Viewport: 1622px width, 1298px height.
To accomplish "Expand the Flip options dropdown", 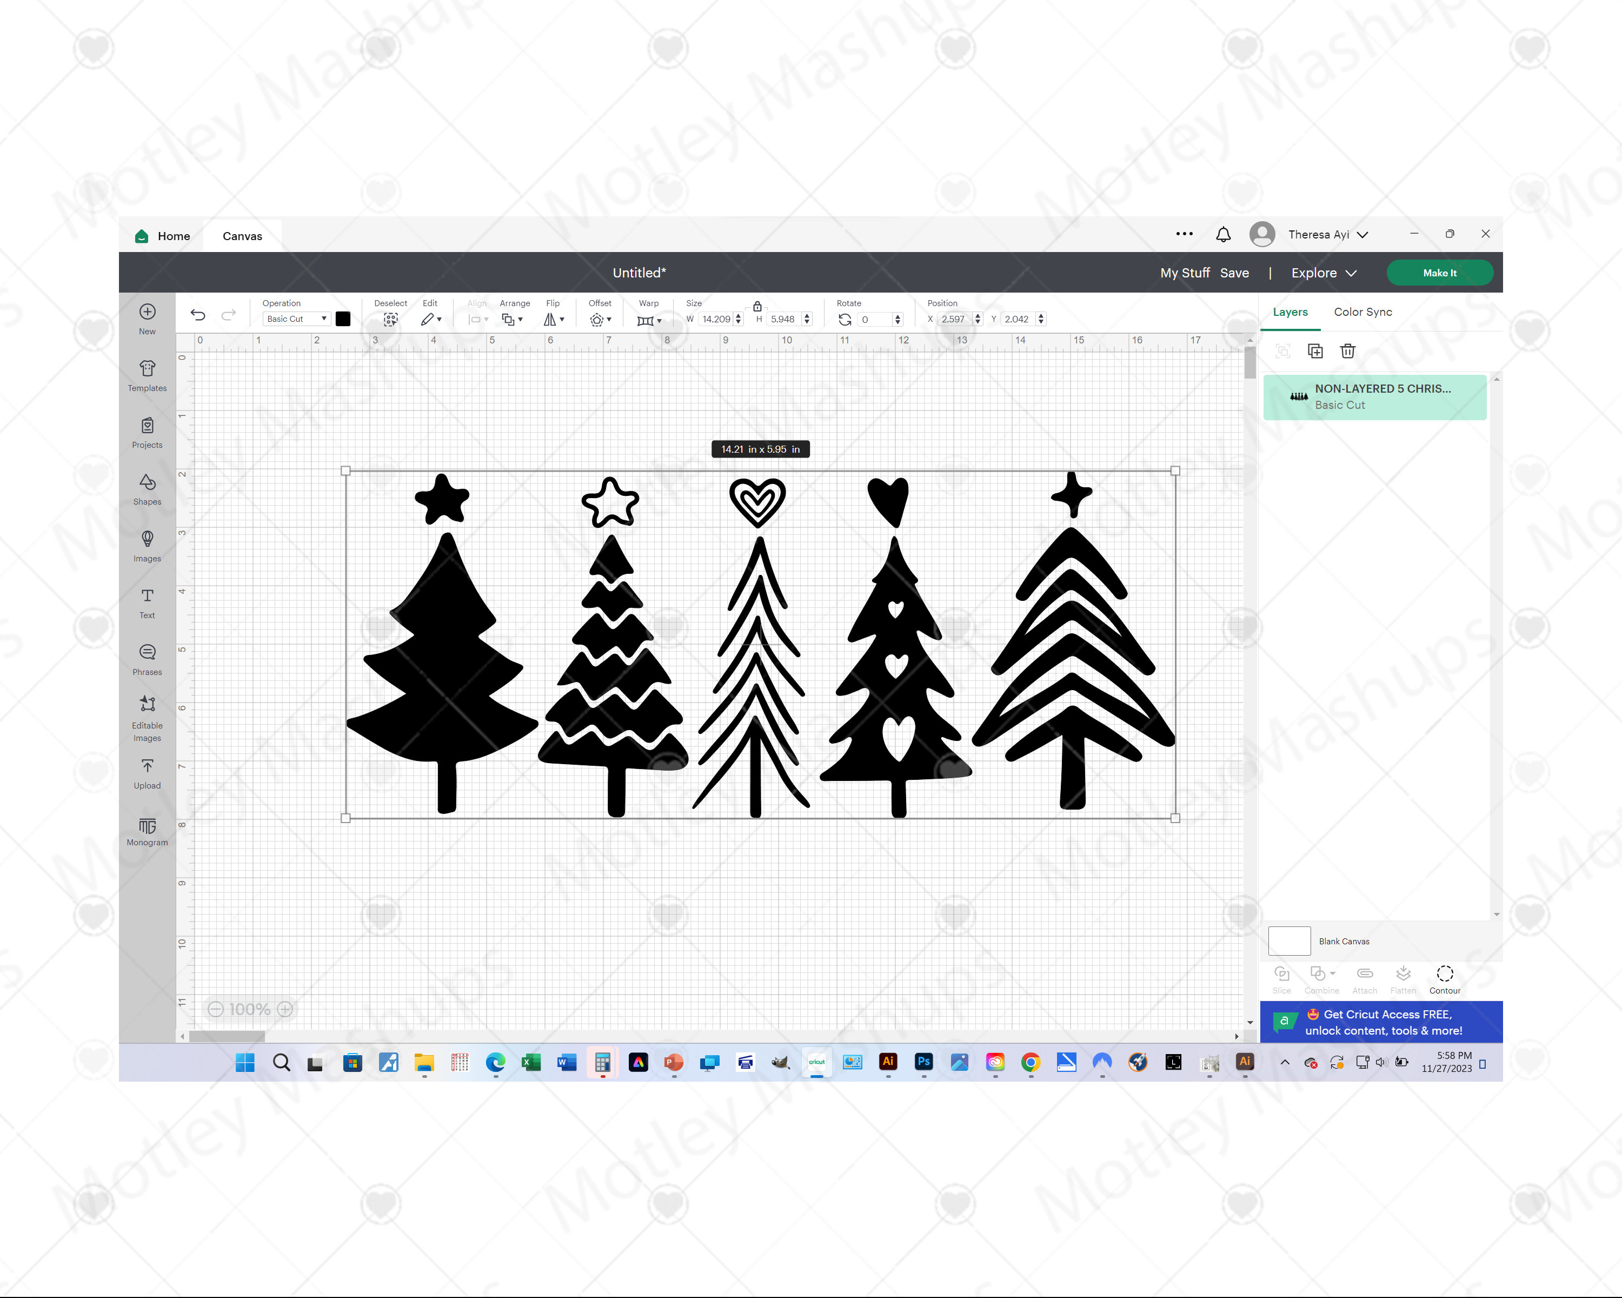I will (563, 319).
